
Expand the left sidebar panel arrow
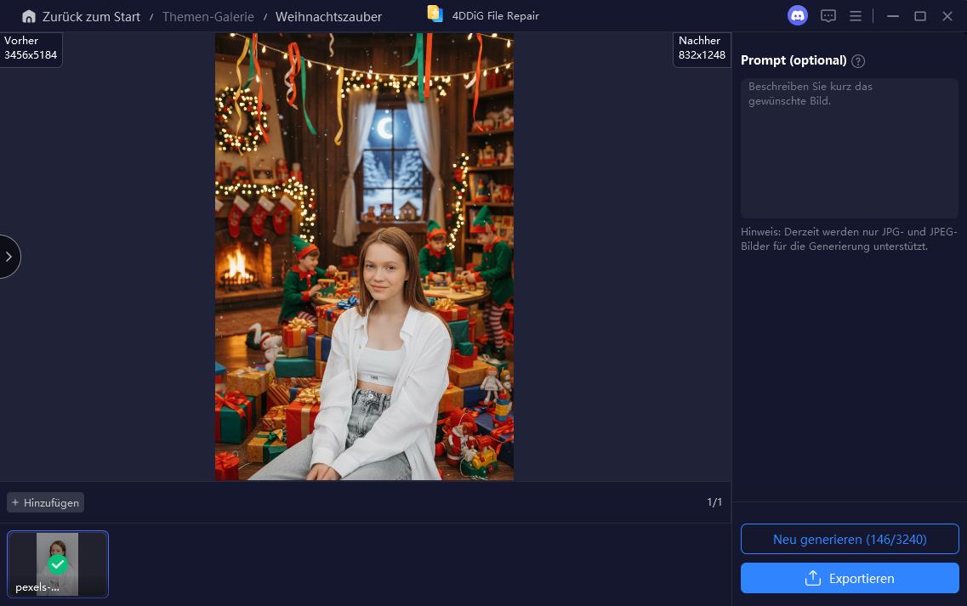tap(9, 257)
